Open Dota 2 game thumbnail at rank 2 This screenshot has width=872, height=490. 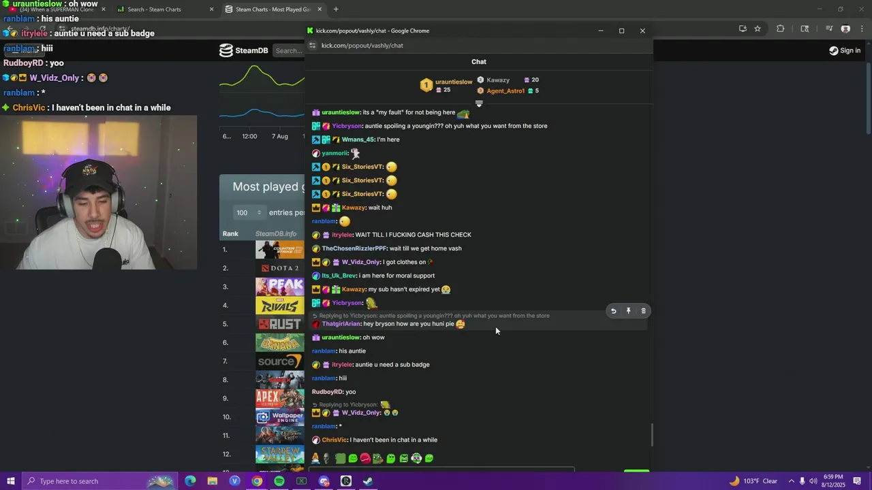(280, 267)
